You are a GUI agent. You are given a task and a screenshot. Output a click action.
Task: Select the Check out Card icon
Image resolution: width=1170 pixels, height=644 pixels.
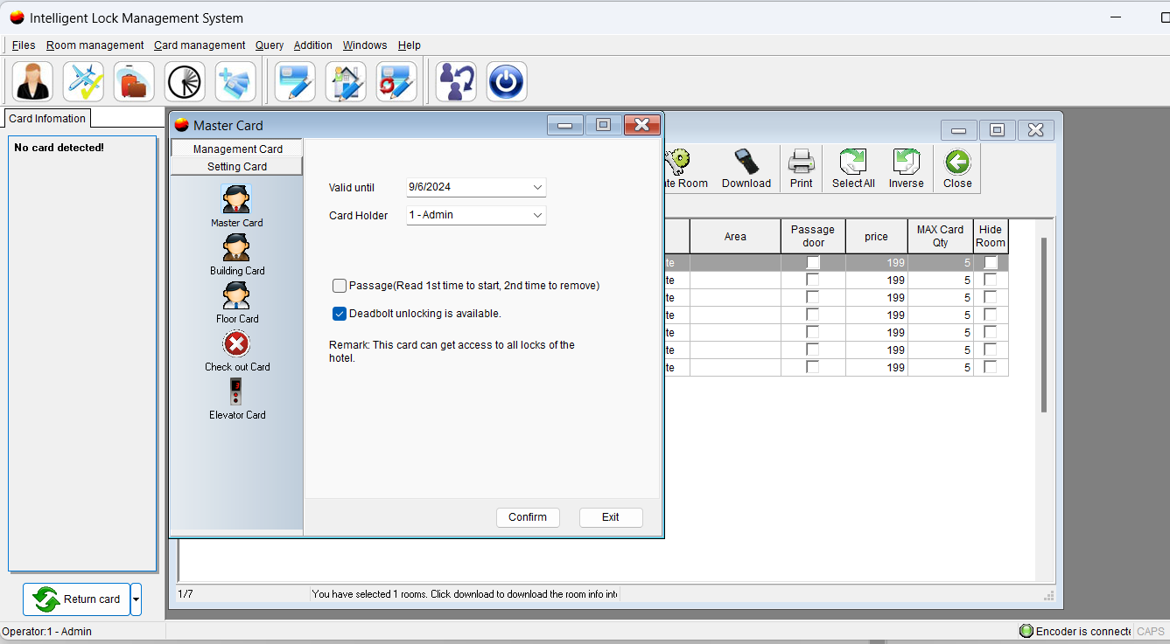pos(236,344)
